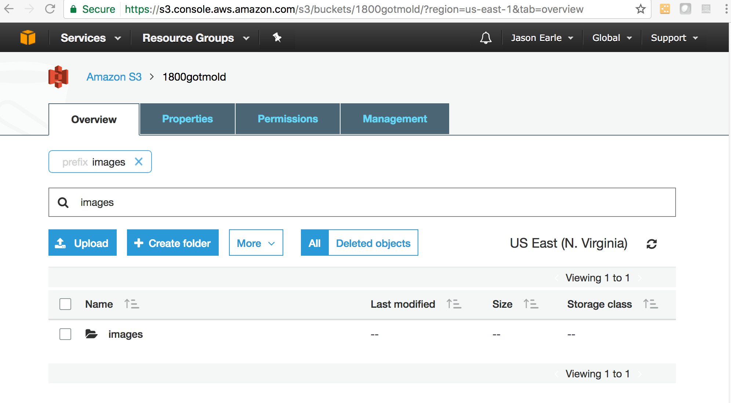
Task: Refresh the object list icon
Action: (x=652, y=244)
